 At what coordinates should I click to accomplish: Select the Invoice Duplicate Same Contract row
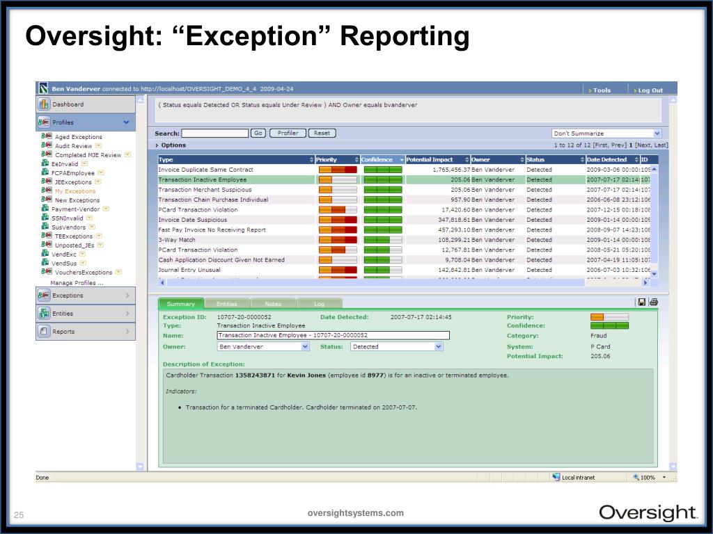pyautogui.click(x=405, y=170)
